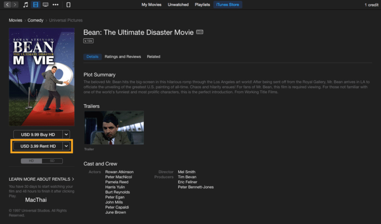This screenshot has height=224, width=381.
Task: Open actor Peter MacNicol's page
Action: (x=119, y=177)
